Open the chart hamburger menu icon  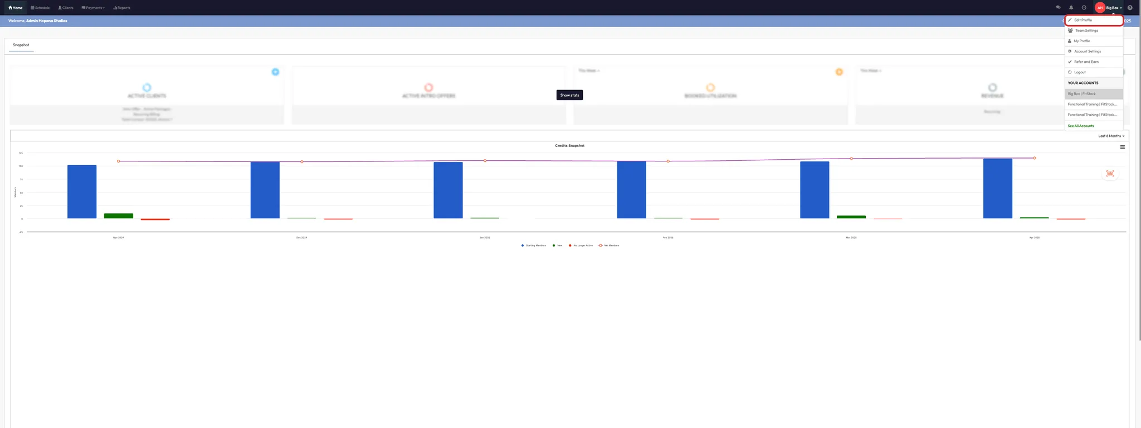pos(1122,147)
